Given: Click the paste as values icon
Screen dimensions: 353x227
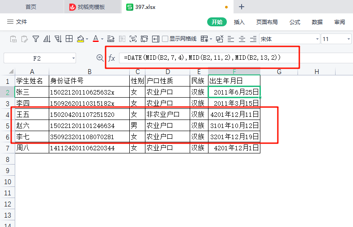Looking at the screenshot, I should pyautogui.click(x=13, y=39).
